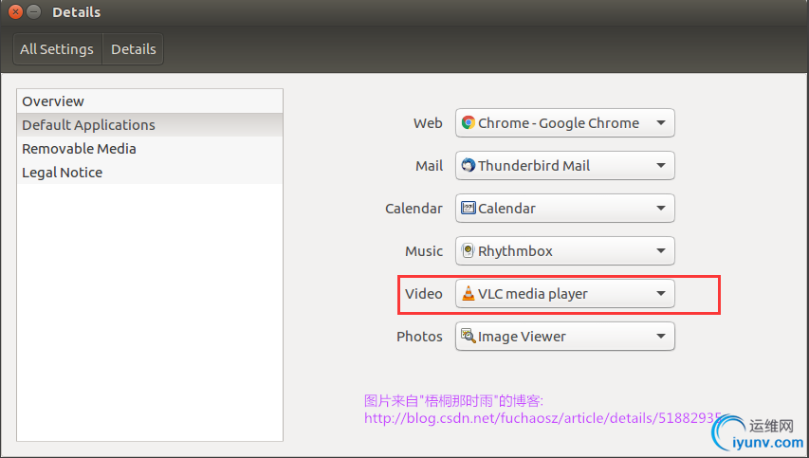
Task: Click the Web label
Action: pyautogui.click(x=428, y=123)
